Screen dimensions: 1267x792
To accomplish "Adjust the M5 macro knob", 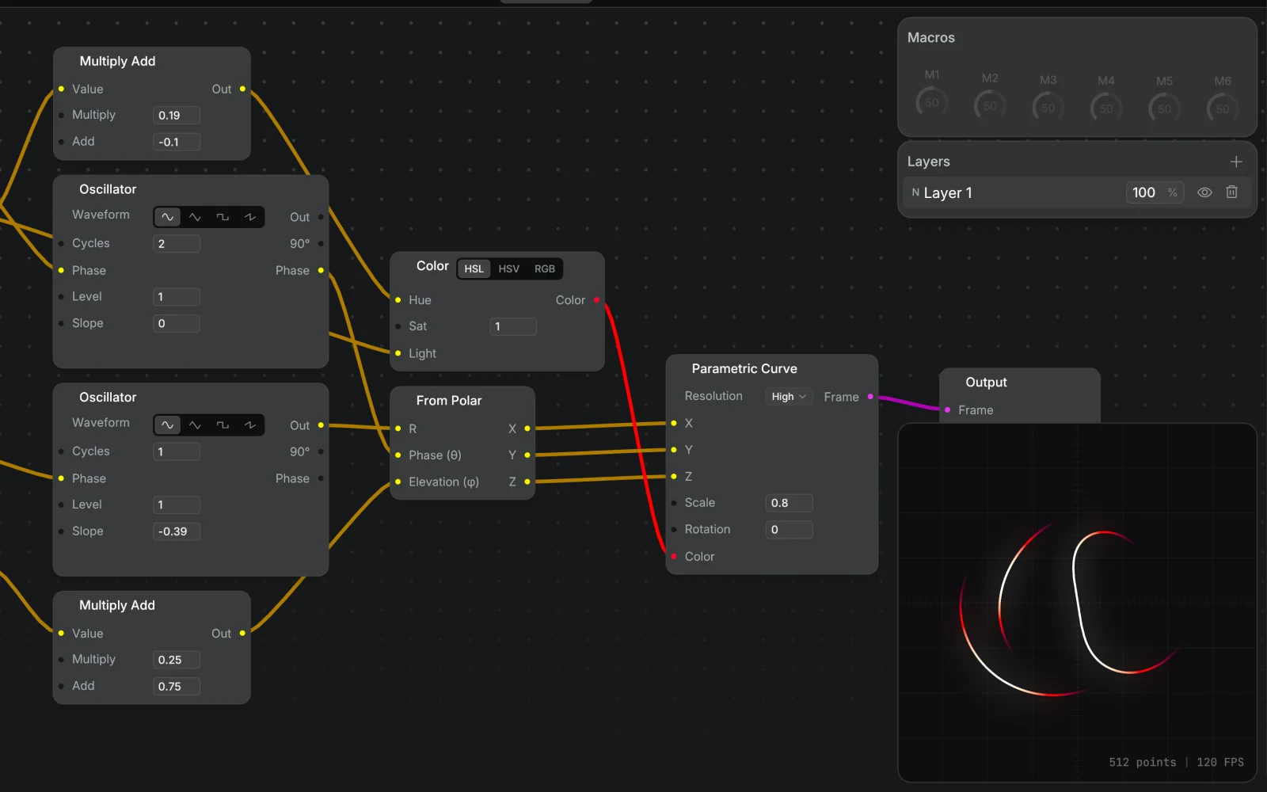I will (x=1164, y=109).
